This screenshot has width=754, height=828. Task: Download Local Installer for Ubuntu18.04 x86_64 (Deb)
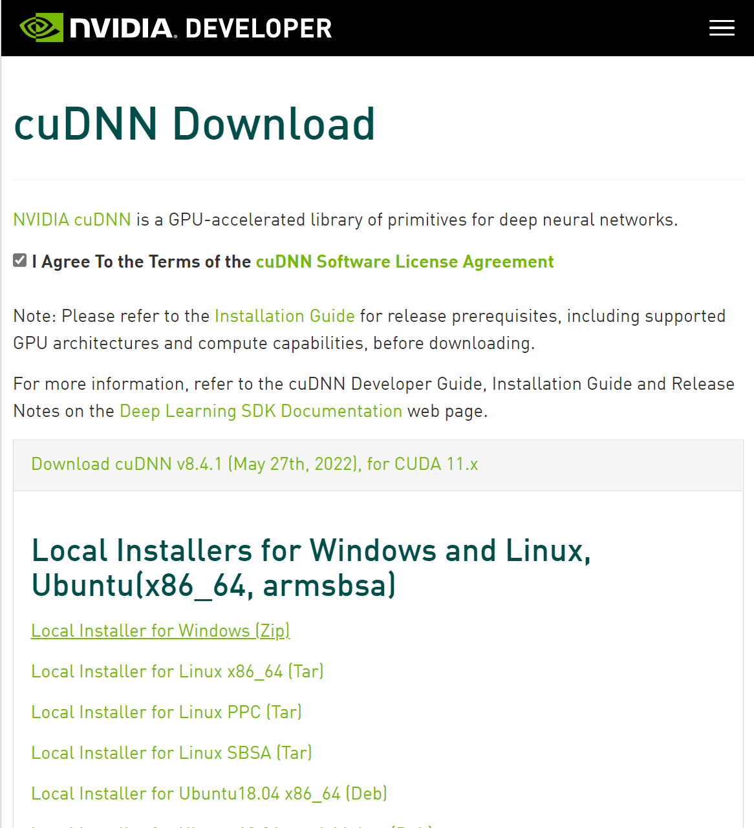pyautogui.click(x=209, y=794)
